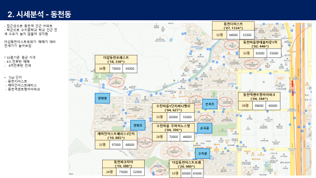316x178 pixels.
Task: Select the 33평 cell of 더샵동천이스트포레
Action: click(175, 173)
